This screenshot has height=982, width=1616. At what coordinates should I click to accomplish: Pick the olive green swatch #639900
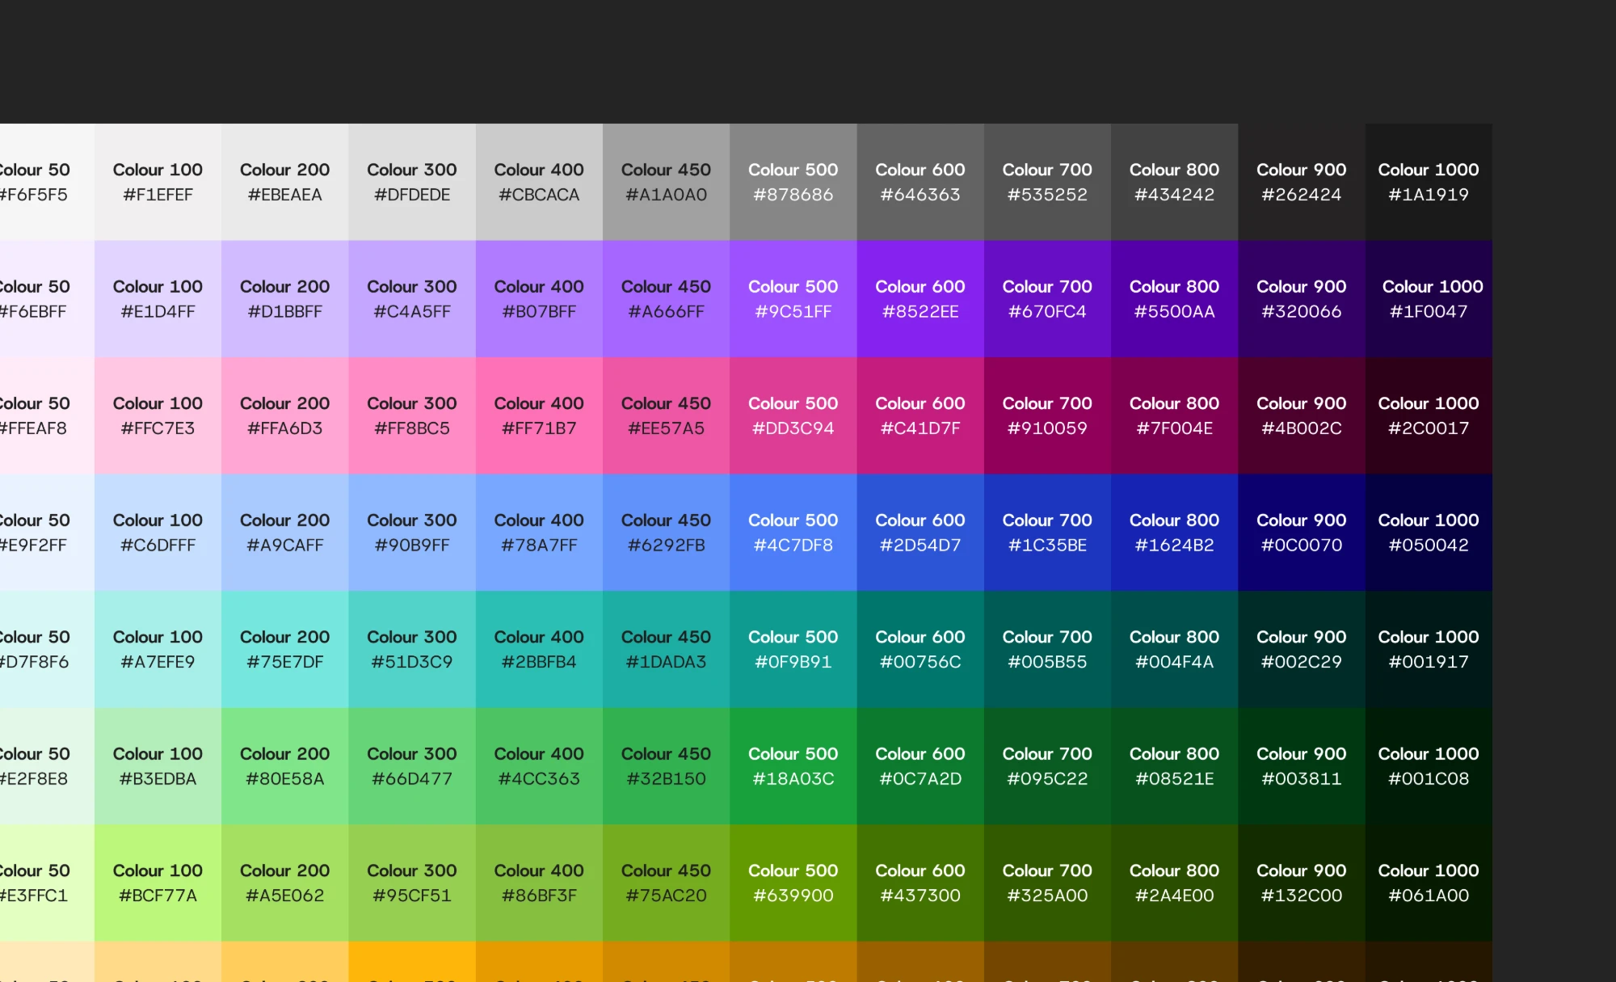click(x=793, y=883)
